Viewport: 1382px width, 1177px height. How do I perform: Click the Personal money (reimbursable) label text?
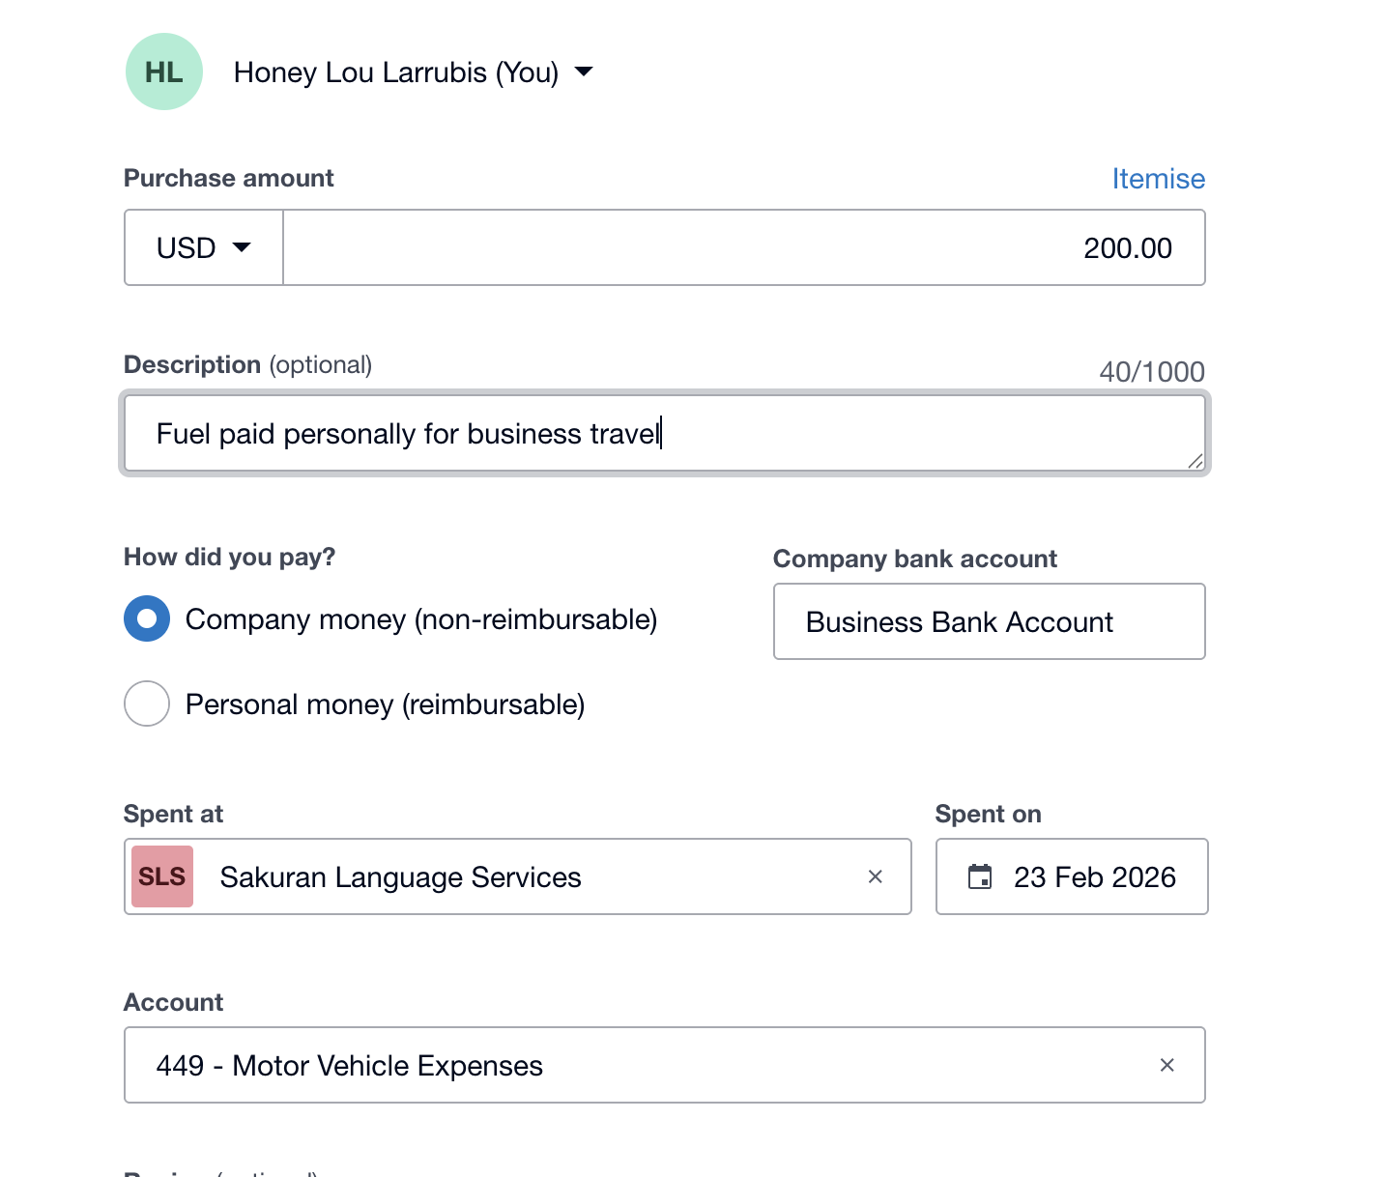click(386, 704)
